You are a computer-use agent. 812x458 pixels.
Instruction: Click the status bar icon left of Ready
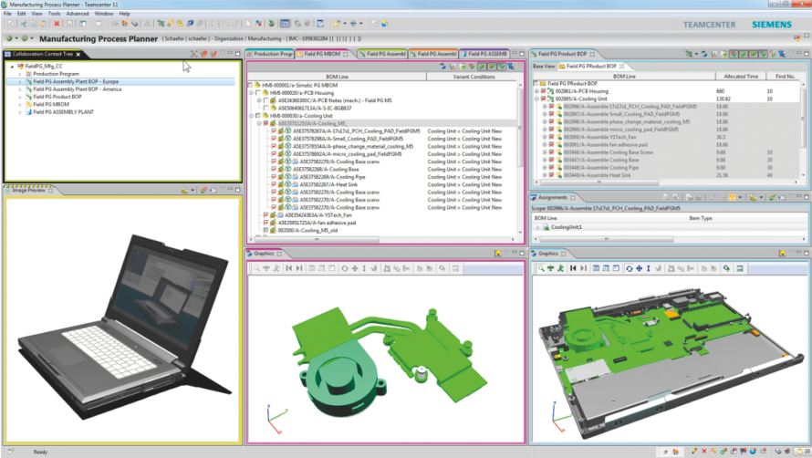pos(11,452)
